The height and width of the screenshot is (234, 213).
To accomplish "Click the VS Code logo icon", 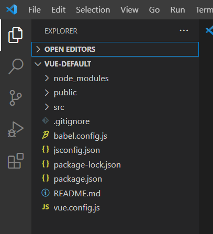I will 12,9.
